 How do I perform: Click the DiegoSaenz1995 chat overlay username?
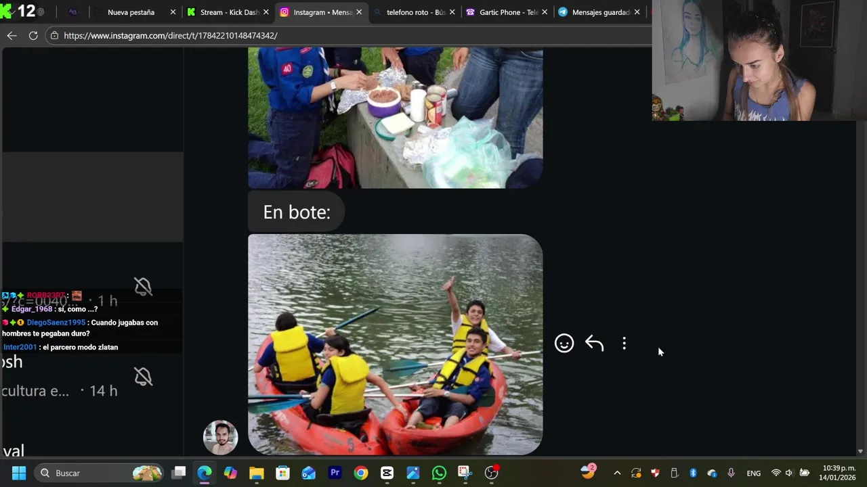56,323
